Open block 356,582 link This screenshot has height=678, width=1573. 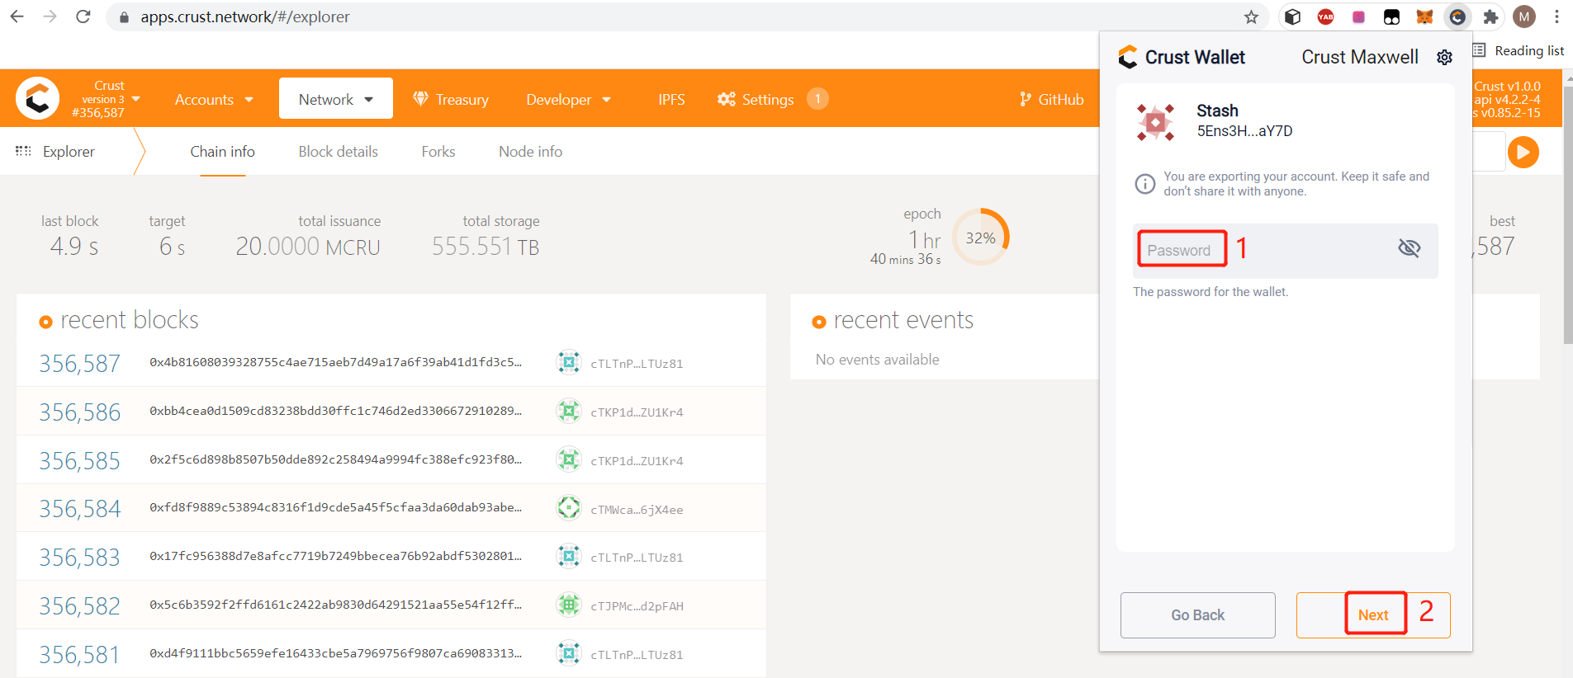(79, 605)
